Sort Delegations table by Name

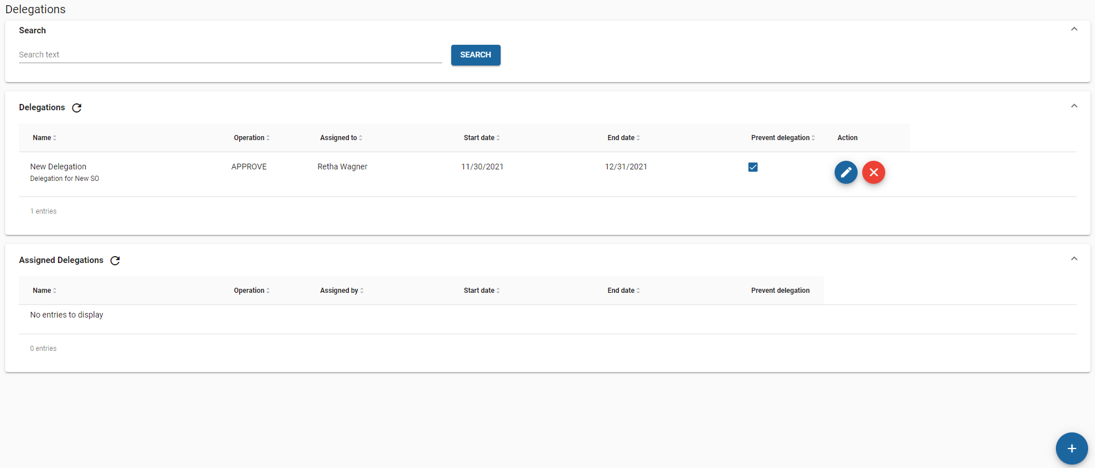coord(44,138)
